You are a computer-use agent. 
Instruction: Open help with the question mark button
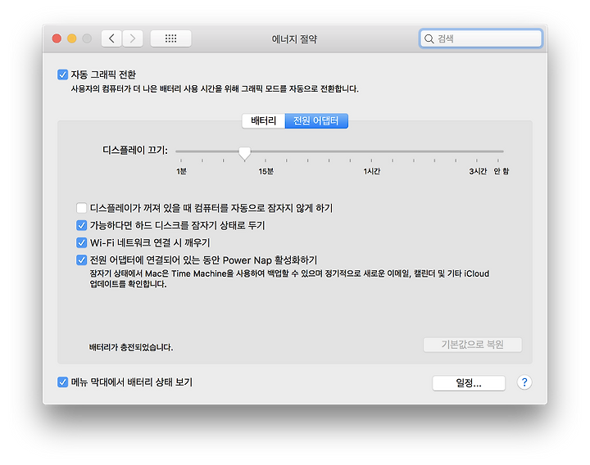pos(524,382)
